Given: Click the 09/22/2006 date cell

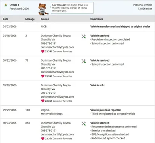Looking at the screenshot, I should [10, 60].
